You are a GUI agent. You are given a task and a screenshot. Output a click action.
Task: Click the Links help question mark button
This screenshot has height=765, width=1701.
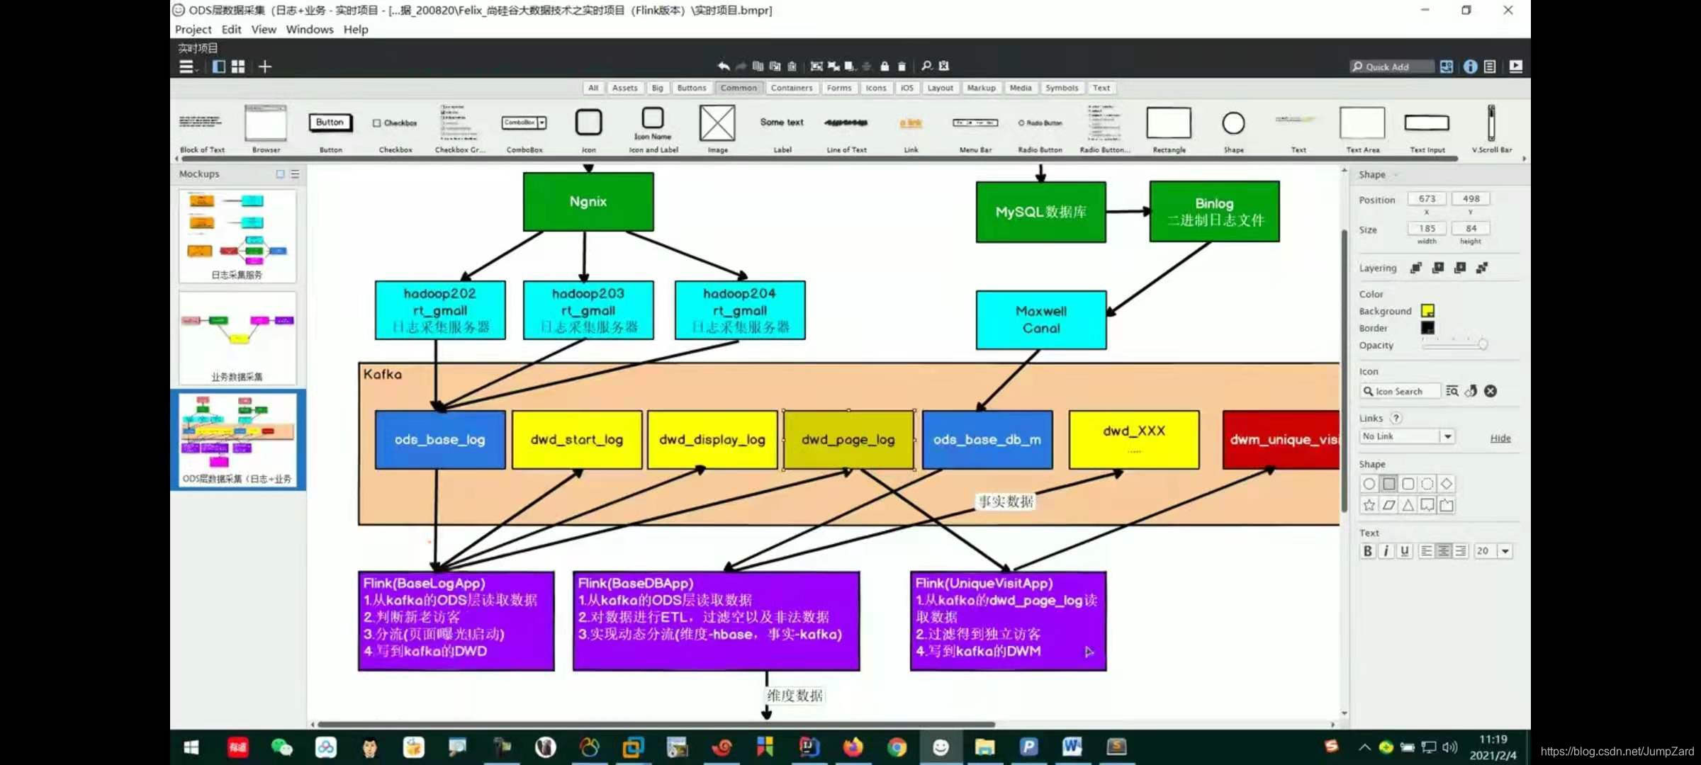1396,418
